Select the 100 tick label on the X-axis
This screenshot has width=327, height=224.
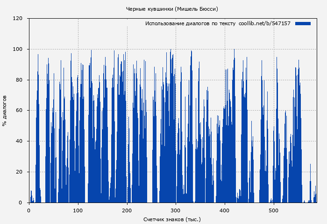point(78,210)
